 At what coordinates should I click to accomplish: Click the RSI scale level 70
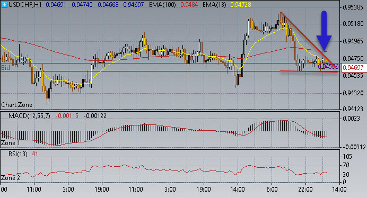point(346,165)
